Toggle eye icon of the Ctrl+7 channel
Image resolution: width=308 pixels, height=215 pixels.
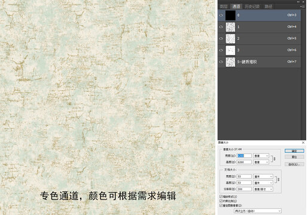221,62
